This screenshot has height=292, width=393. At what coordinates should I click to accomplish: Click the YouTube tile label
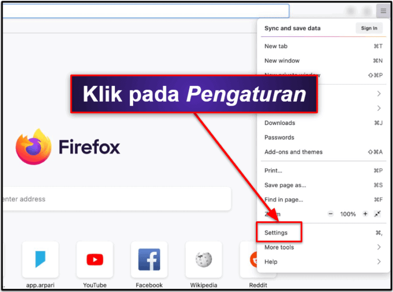pyautogui.click(x=95, y=285)
